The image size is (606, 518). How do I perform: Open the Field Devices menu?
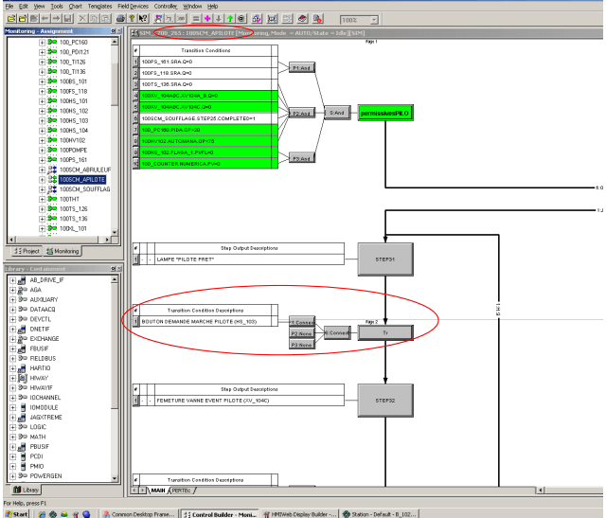(133, 7)
